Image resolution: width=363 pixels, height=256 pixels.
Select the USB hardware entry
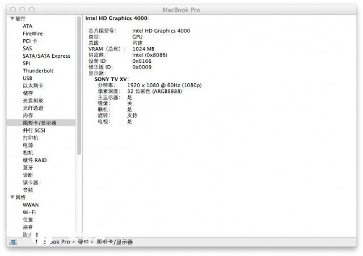click(x=27, y=78)
